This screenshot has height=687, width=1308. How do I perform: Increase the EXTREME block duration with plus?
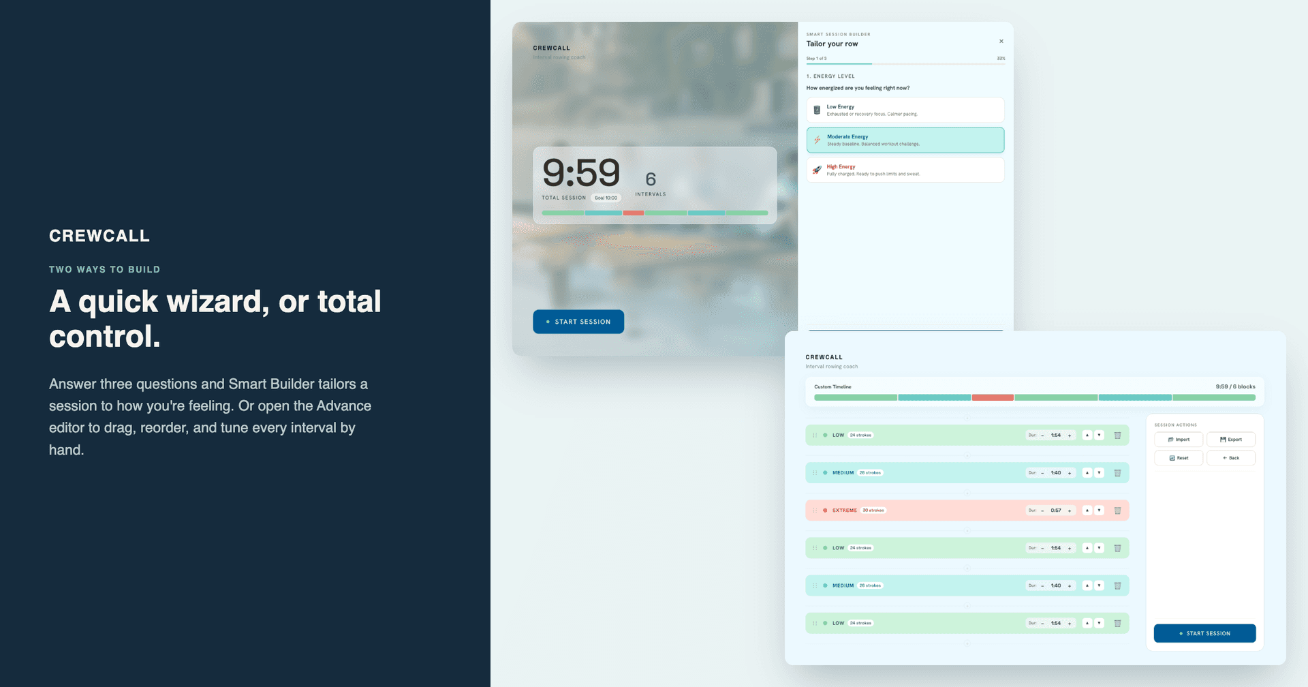pos(1070,510)
